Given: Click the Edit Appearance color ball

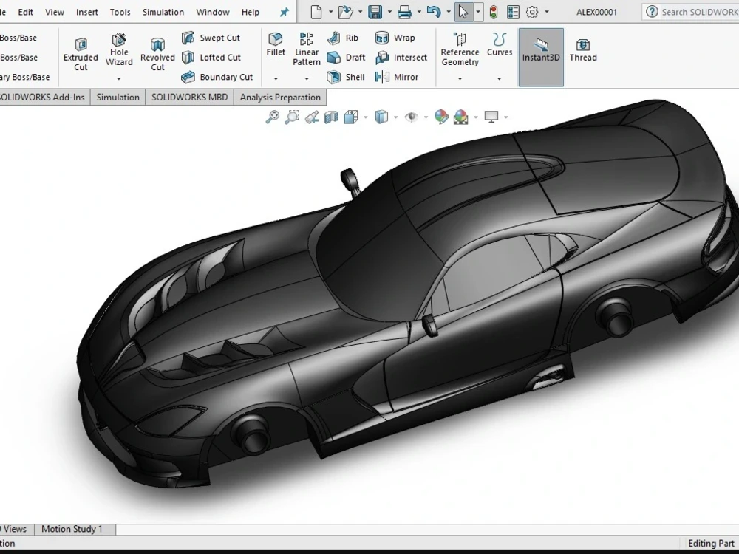Looking at the screenshot, I should (x=441, y=117).
